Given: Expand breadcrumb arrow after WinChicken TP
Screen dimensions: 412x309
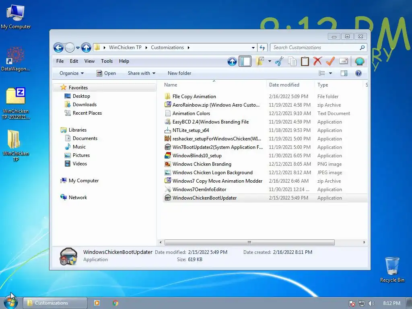Looking at the screenshot, I should coord(146,47).
